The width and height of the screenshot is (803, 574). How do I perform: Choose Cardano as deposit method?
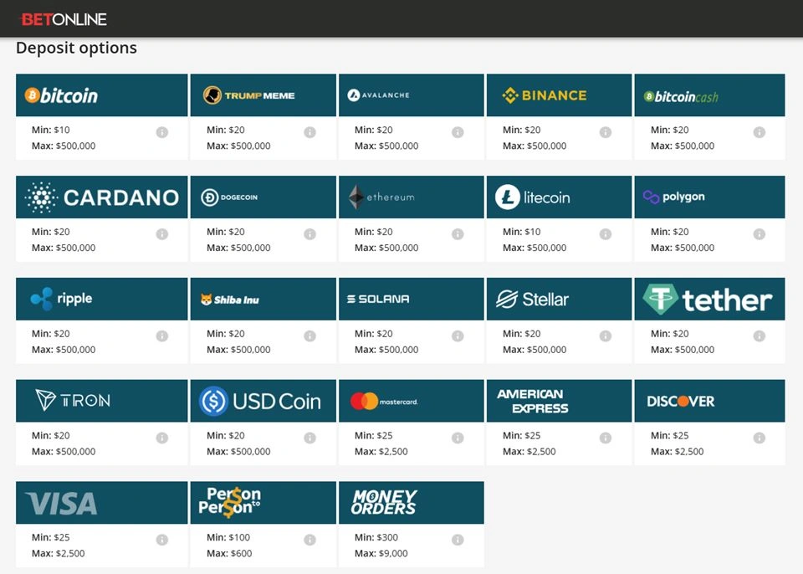(x=102, y=197)
